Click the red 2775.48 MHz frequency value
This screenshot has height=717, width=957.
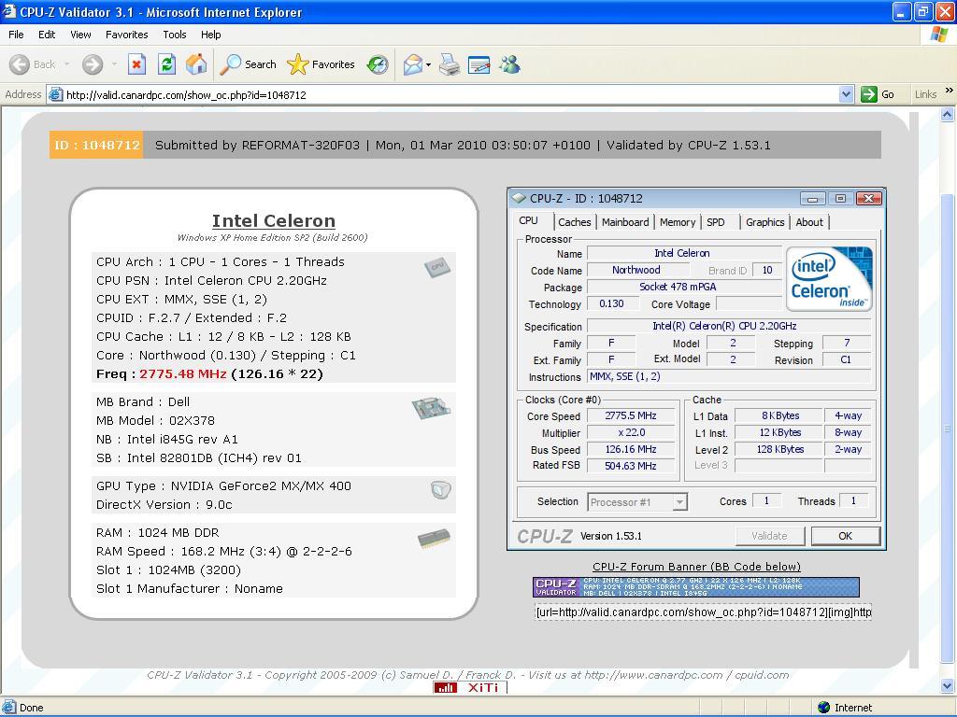(182, 373)
